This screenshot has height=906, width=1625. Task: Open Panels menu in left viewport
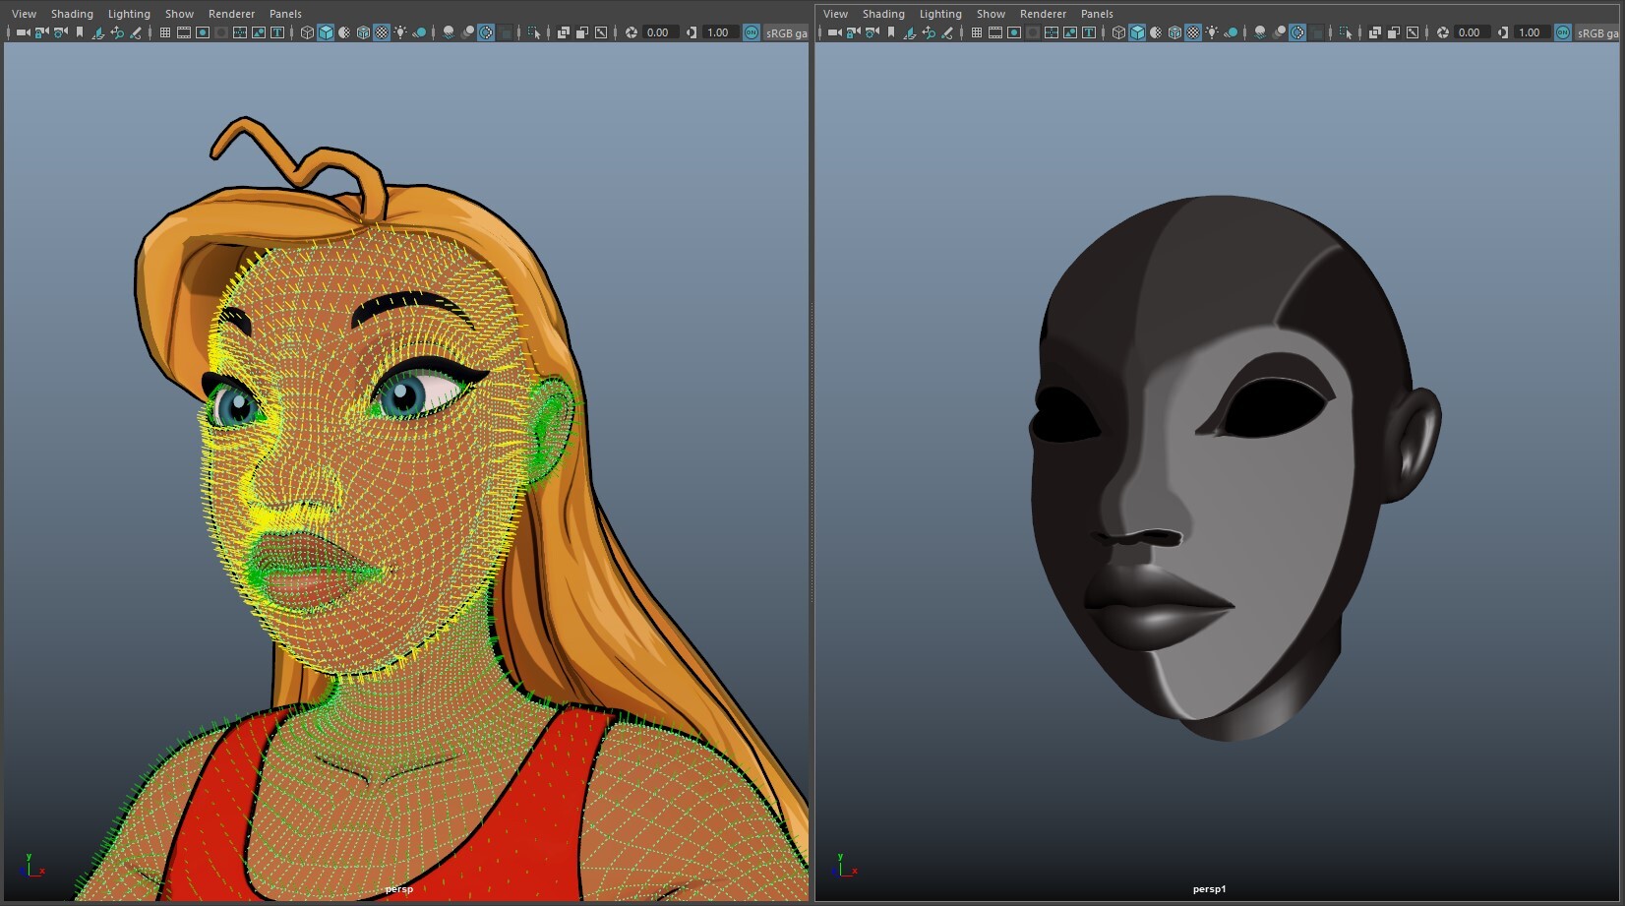pos(285,14)
